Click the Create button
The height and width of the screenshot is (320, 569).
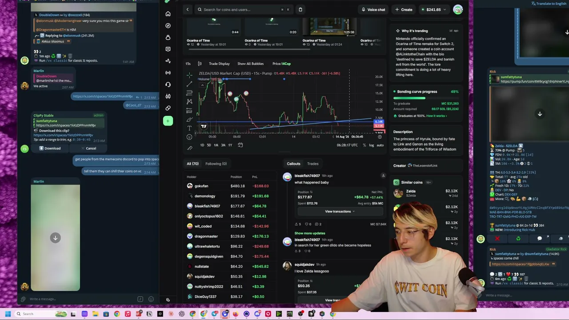(404, 9)
